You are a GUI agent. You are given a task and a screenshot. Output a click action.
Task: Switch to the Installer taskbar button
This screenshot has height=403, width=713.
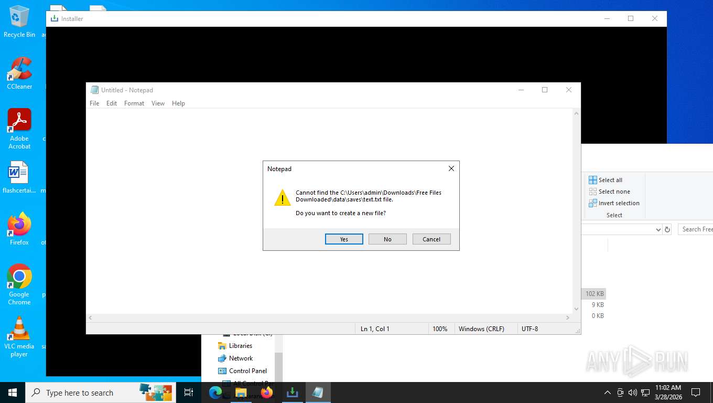[x=293, y=393]
